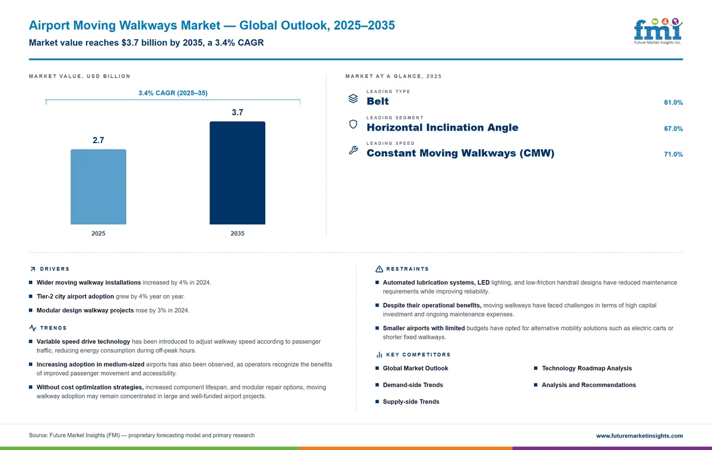This screenshot has height=450, width=712.
Task: Click the arrow icon next to Drivers heading
Action: pyautogui.click(x=33, y=270)
